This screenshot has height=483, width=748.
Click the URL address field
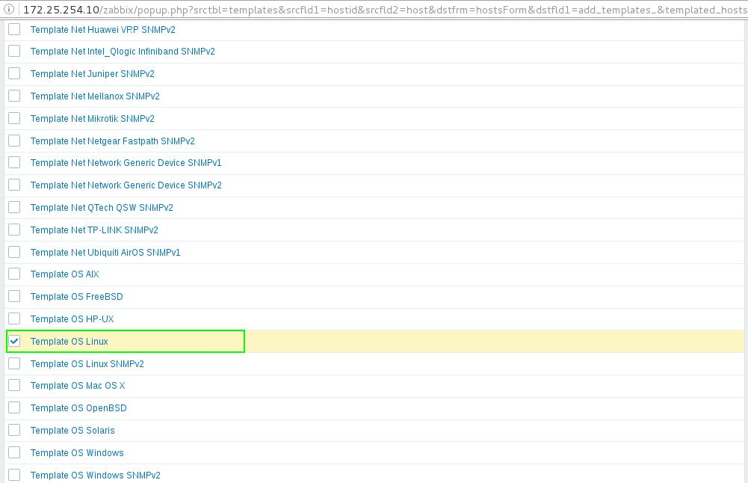(385, 10)
